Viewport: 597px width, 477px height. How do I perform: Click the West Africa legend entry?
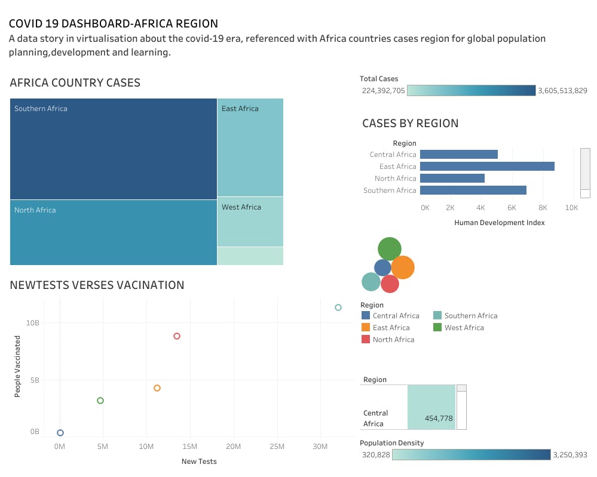coord(459,328)
